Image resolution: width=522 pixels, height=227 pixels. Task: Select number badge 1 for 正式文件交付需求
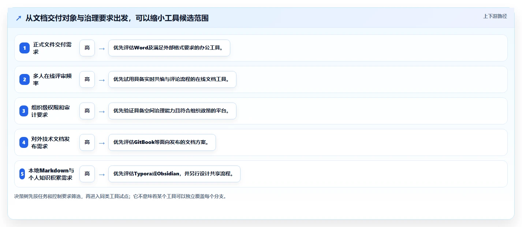coord(25,48)
